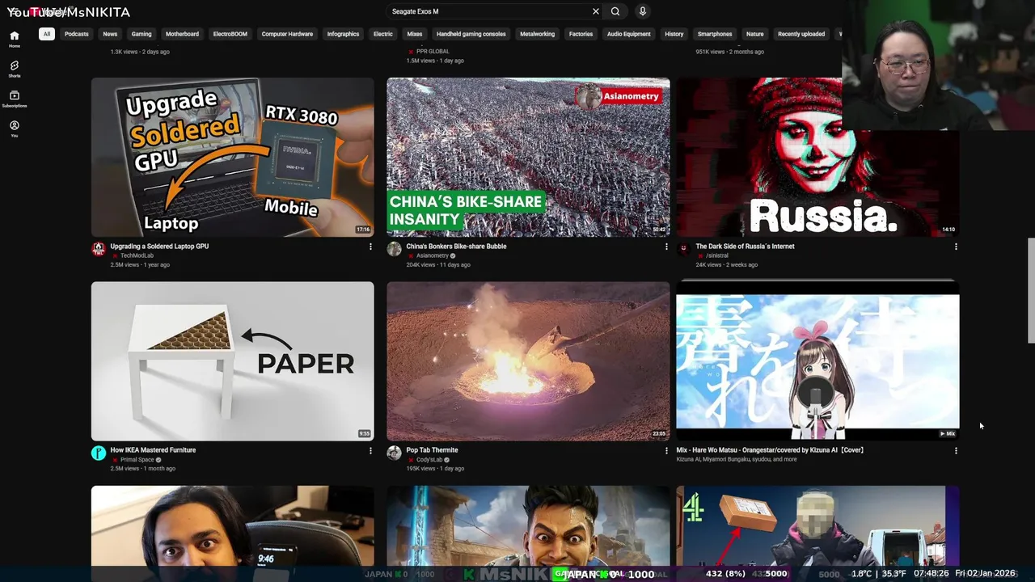Click the magnifier search button
Image resolution: width=1035 pixels, height=582 pixels.
pos(615,11)
